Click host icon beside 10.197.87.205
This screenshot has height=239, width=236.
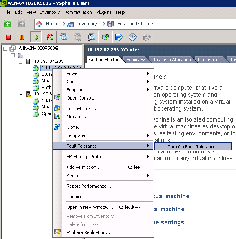28,62
